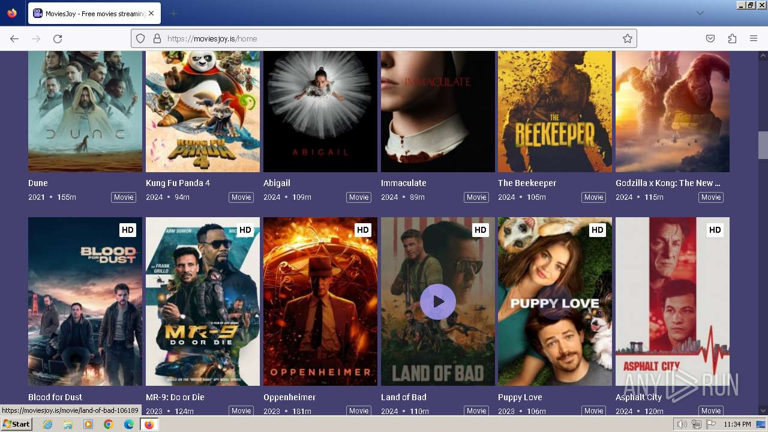Open the Oppenheimer poster

pos(320,301)
